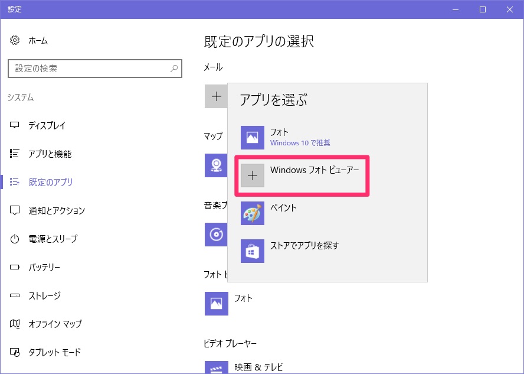Click the Paint palette icon
This screenshot has height=374, width=524.
[253, 213]
